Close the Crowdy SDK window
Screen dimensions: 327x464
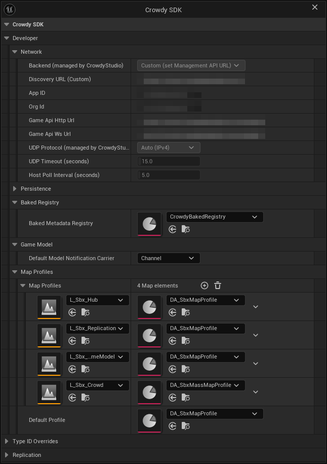315,7
